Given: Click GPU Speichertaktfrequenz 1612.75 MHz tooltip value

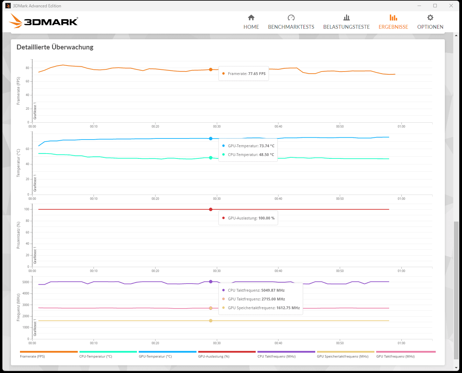Looking at the screenshot, I should tap(288, 308).
